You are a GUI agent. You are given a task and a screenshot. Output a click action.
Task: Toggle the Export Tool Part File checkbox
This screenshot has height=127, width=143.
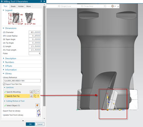4,84
